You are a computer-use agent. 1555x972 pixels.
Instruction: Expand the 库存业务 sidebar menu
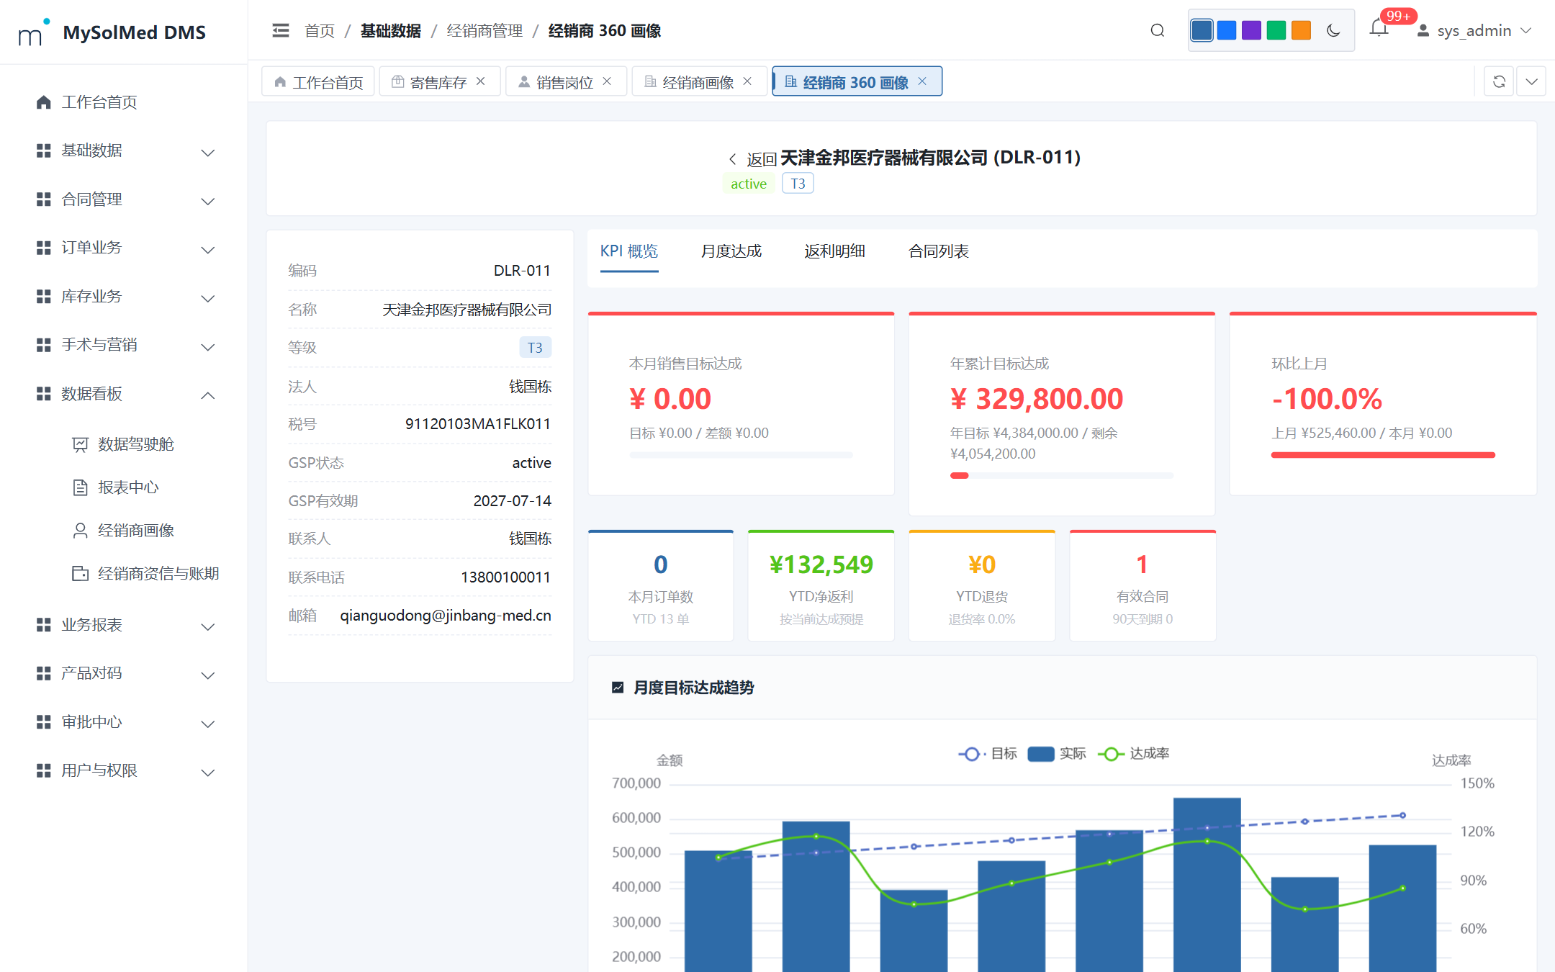tap(124, 297)
